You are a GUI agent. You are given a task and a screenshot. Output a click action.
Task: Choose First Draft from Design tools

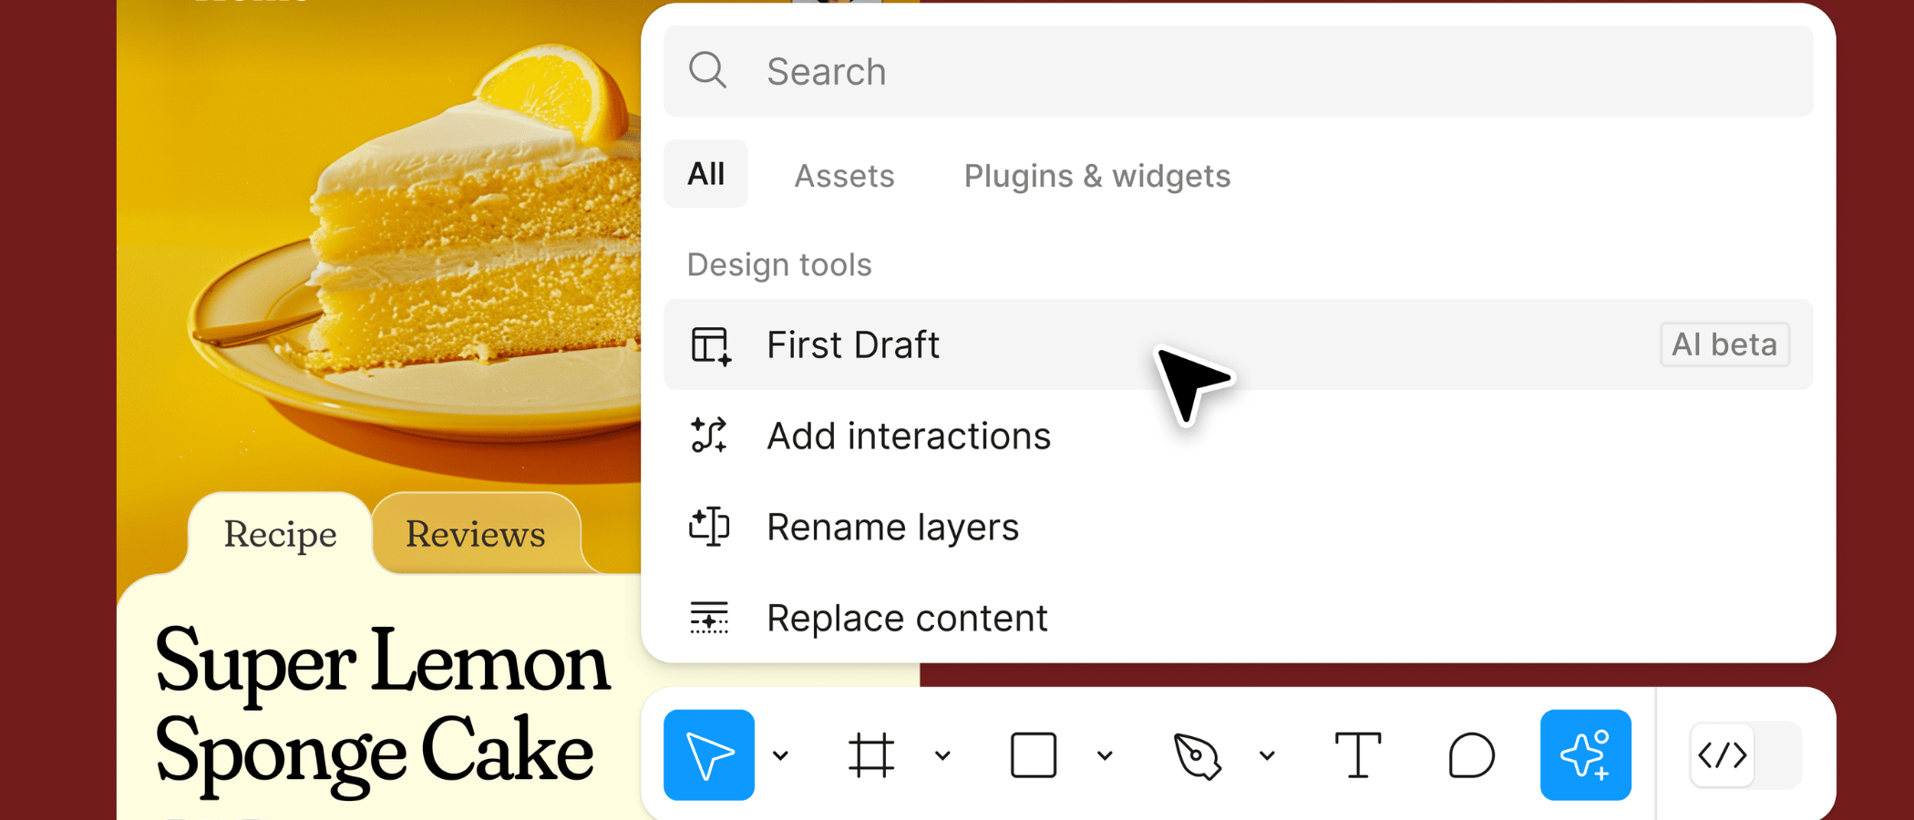tap(1238, 344)
